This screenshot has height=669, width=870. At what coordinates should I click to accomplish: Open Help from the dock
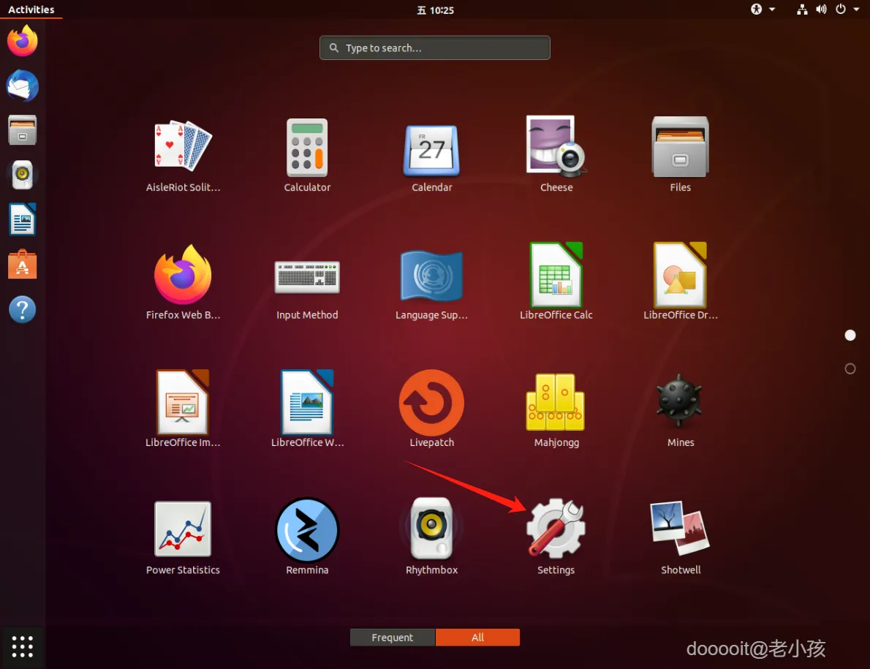[x=22, y=309]
